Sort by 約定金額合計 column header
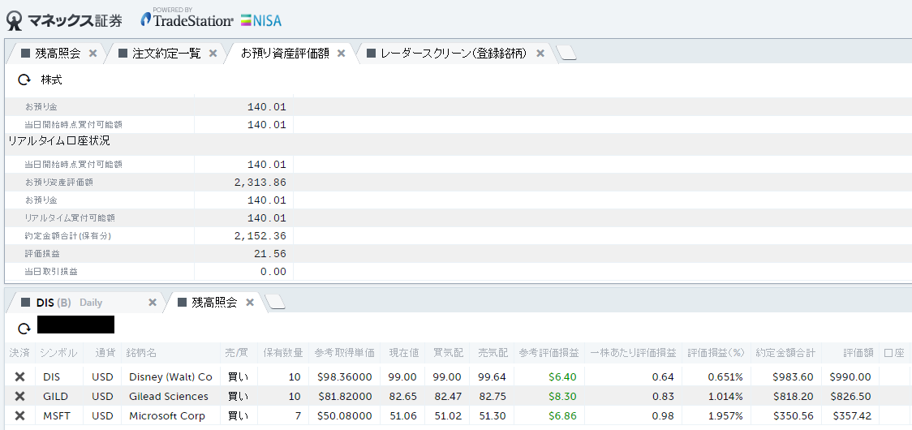 click(785, 353)
